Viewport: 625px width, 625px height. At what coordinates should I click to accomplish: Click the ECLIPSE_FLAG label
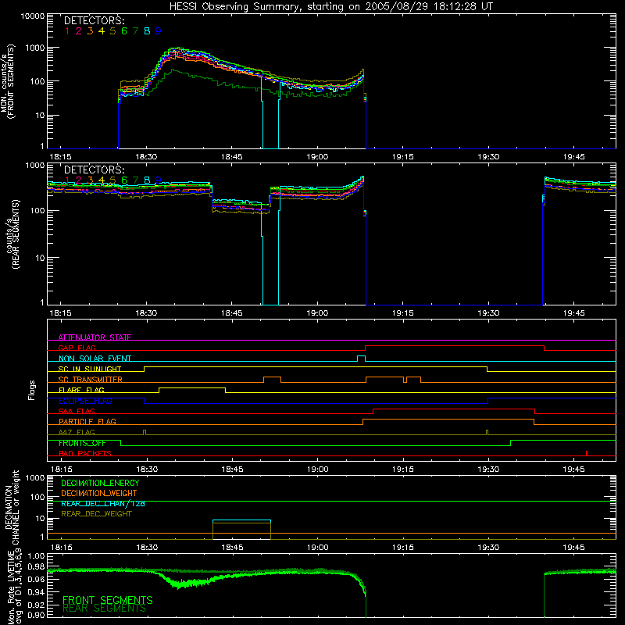point(85,401)
